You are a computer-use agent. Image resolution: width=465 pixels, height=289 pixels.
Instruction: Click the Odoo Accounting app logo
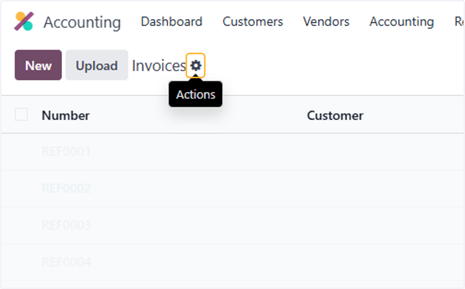(24, 21)
